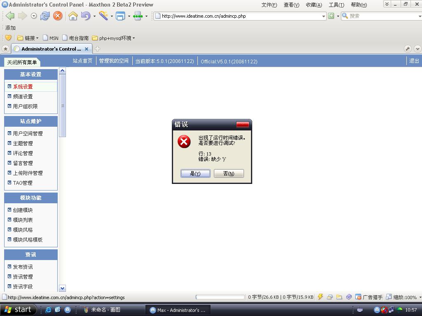This screenshot has height=316, width=422.
Task: Click the Refresh page icon
Action: pyautogui.click(x=45, y=16)
